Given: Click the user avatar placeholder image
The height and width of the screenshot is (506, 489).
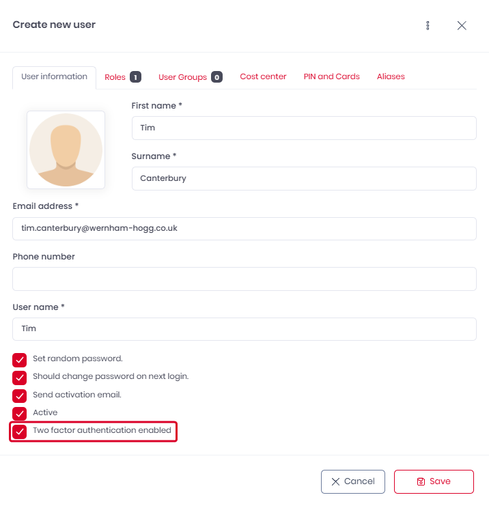Looking at the screenshot, I should pos(66,150).
